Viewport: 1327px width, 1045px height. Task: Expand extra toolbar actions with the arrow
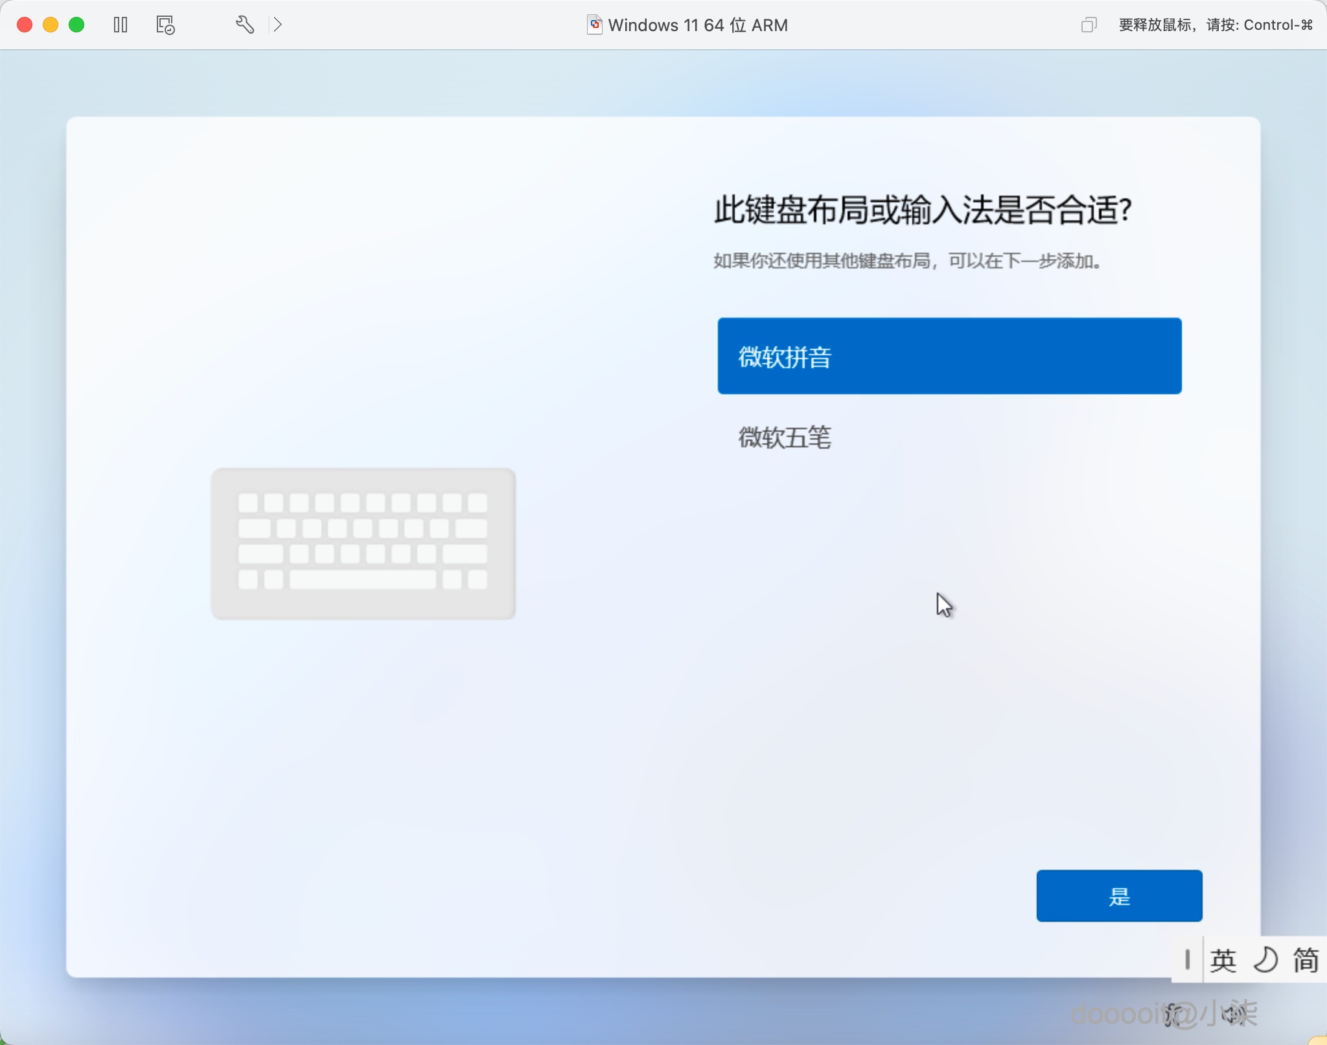[x=279, y=25]
